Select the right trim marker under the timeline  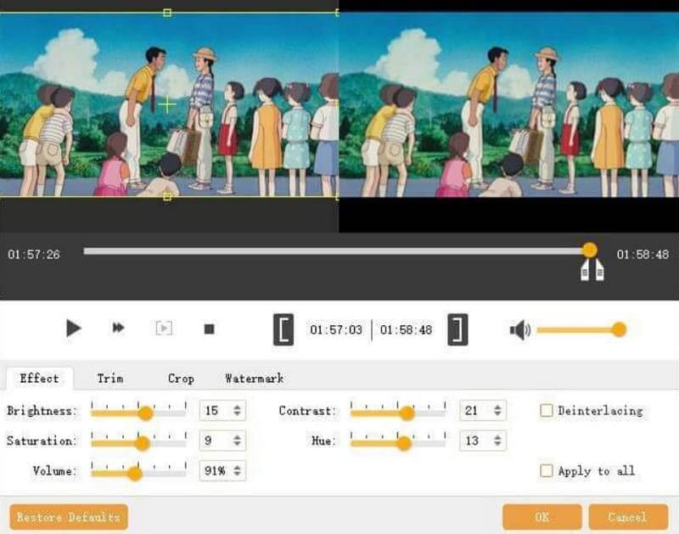click(599, 270)
